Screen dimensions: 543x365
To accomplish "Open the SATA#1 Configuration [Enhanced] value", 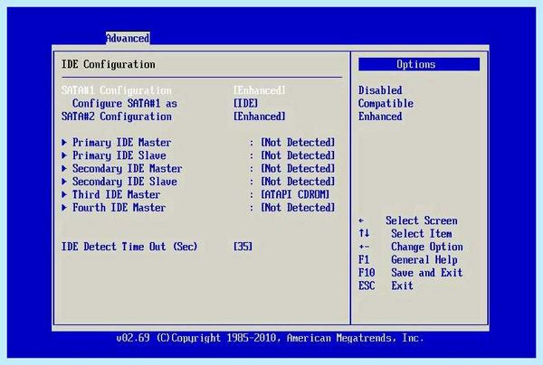I will (x=260, y=90).
